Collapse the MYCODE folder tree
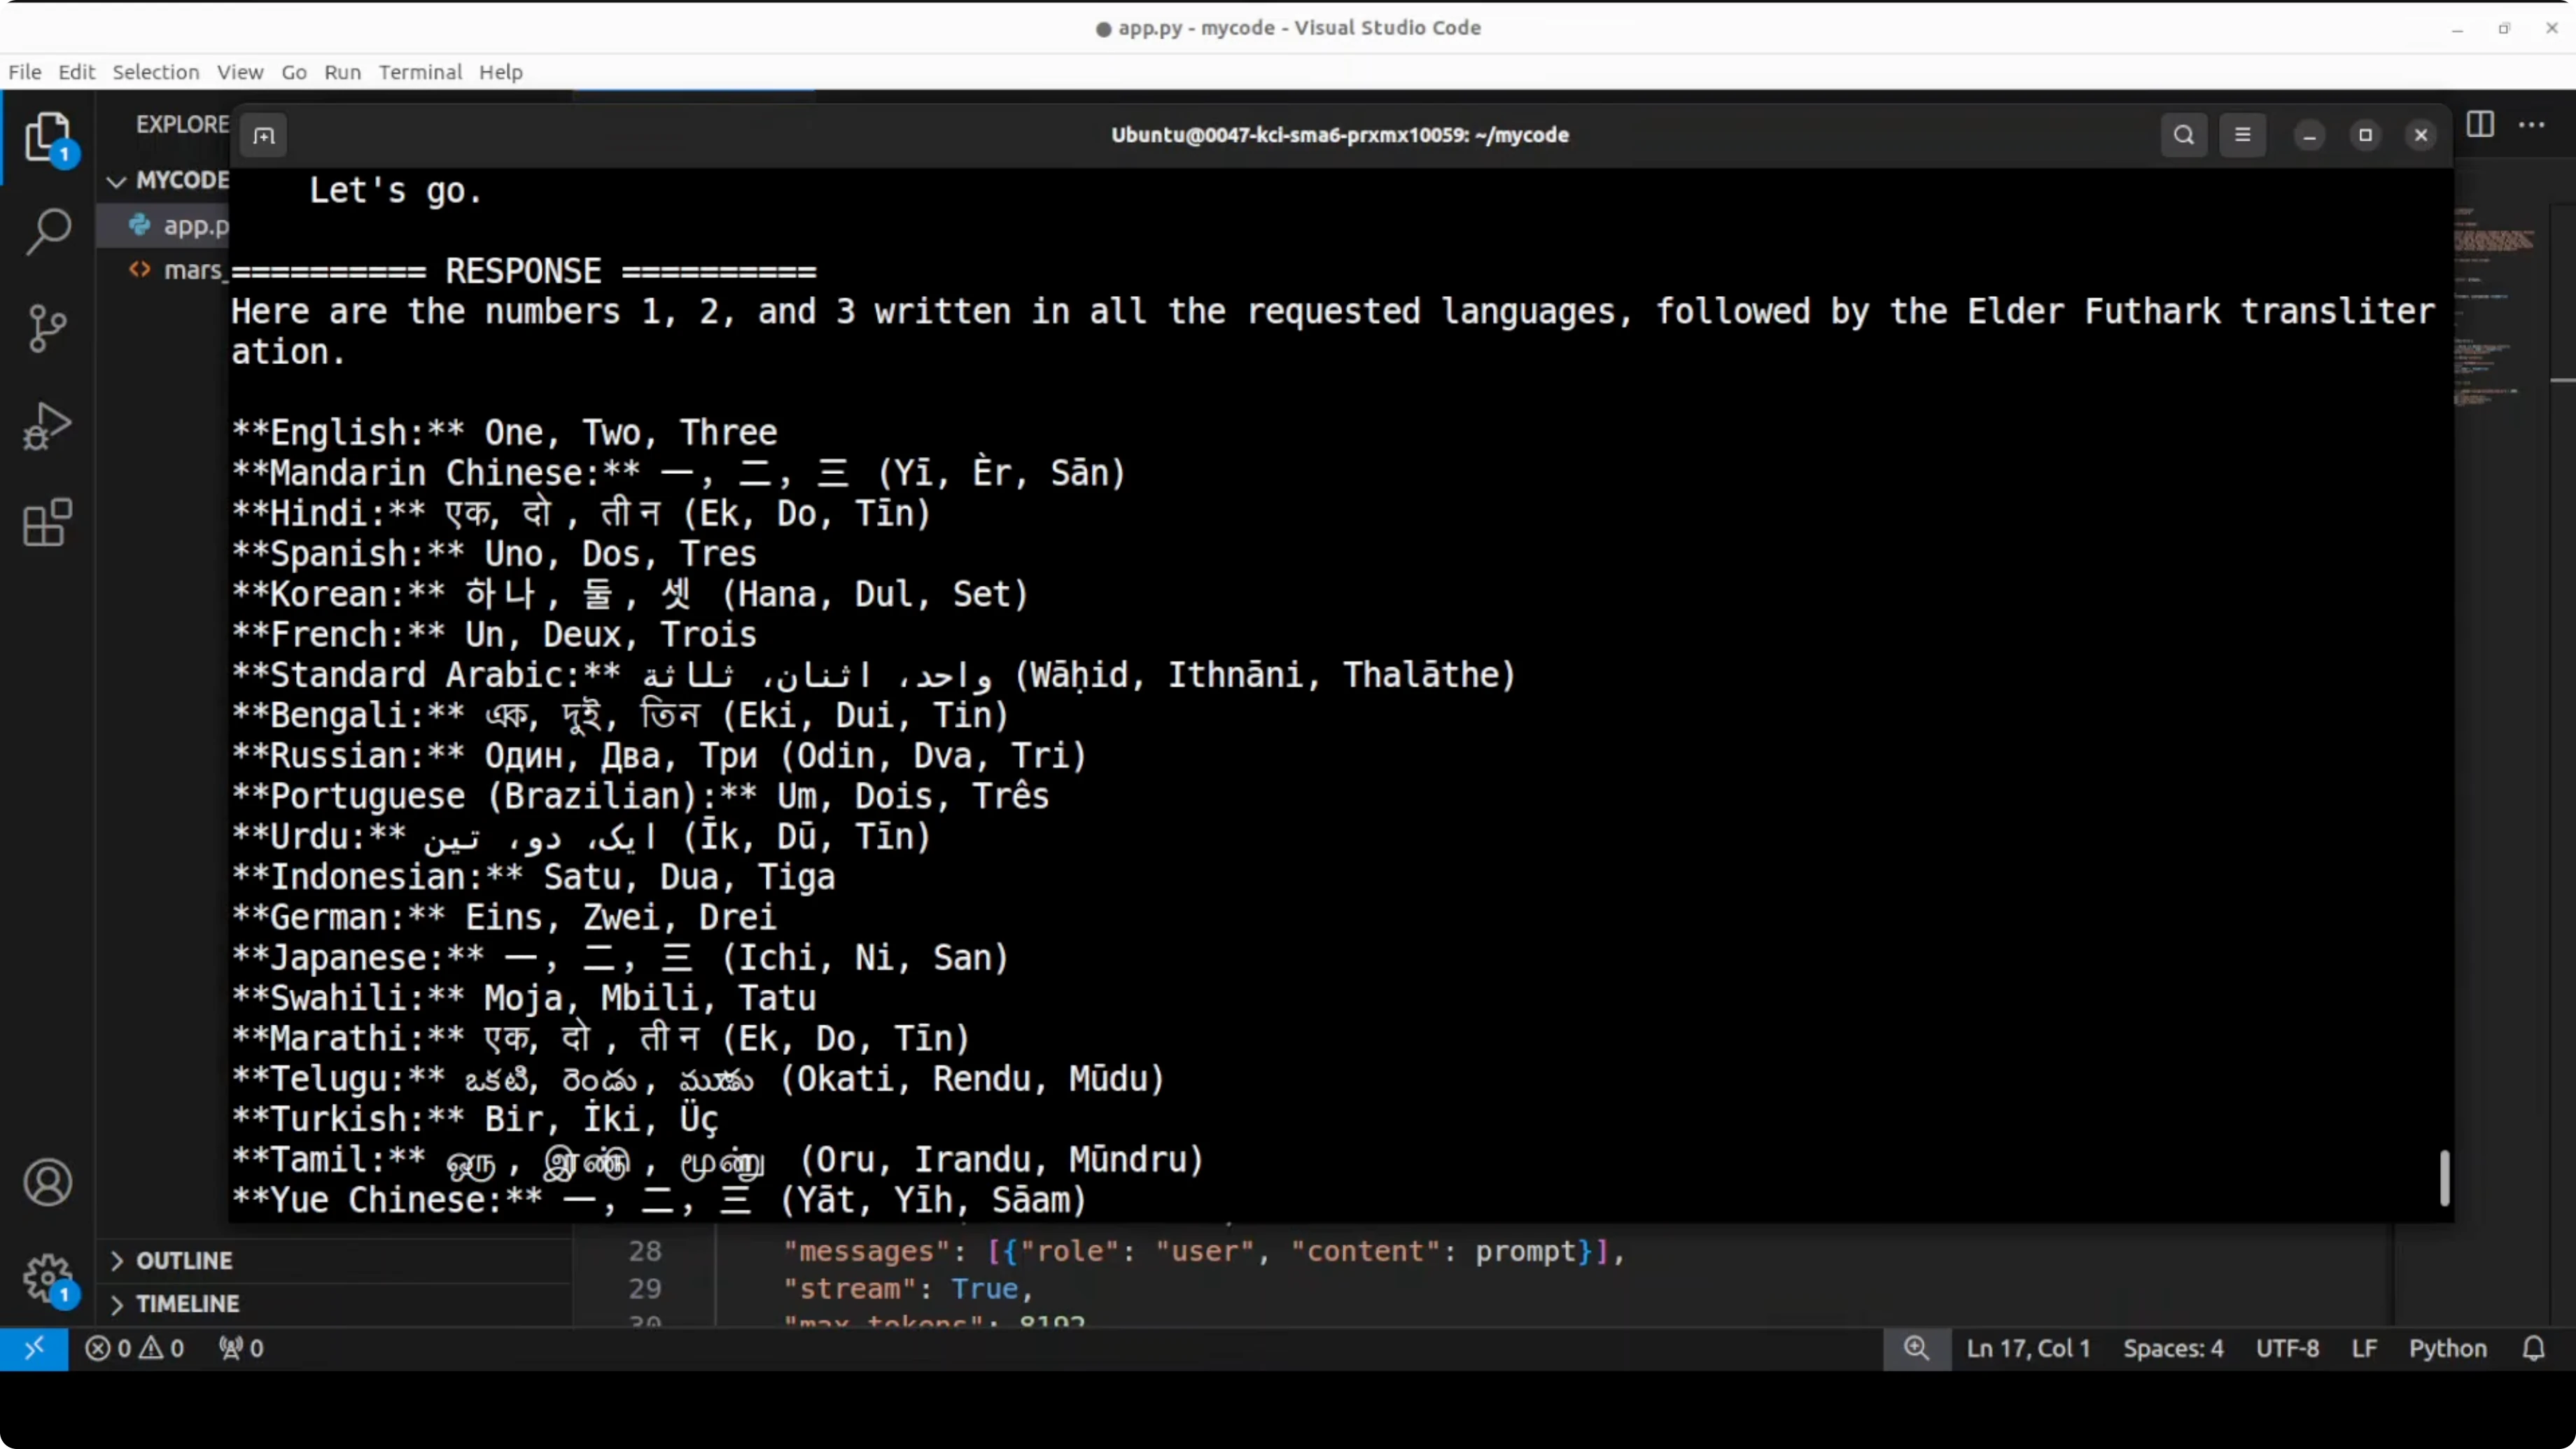2576x1449 pixels. 117,181
